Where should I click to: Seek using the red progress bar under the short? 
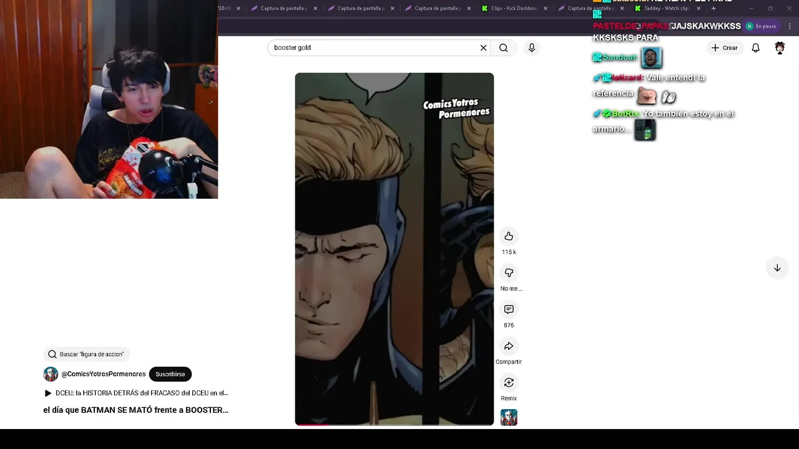[x=394, y=425]
